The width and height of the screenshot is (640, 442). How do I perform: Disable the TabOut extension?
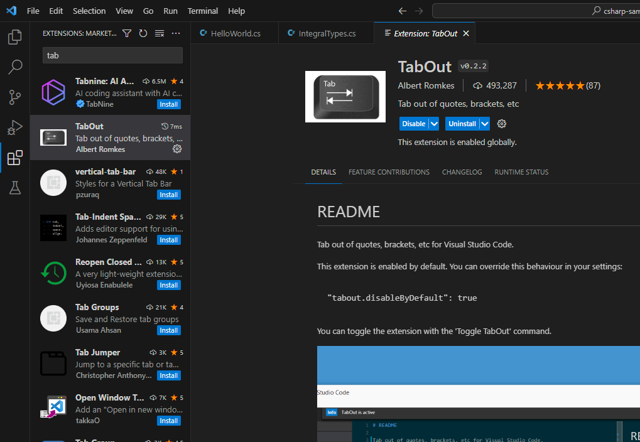[x=413, y=124]
